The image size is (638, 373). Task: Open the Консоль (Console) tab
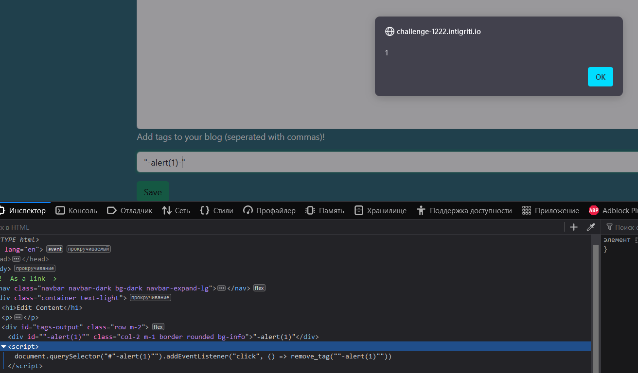click(76, 210)
